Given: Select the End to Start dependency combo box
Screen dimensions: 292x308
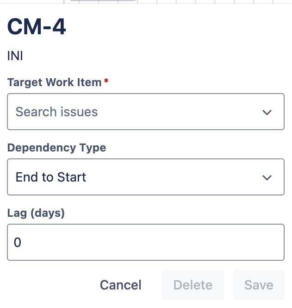Looking at the screenshot, I should (139, 177).
